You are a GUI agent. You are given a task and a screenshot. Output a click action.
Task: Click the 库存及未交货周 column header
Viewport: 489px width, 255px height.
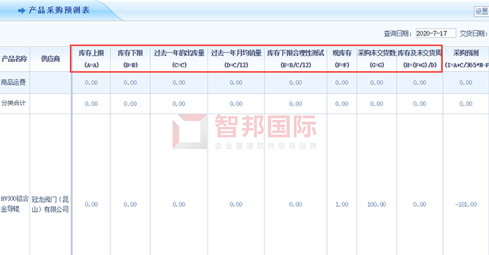click(x=419, y=59)
